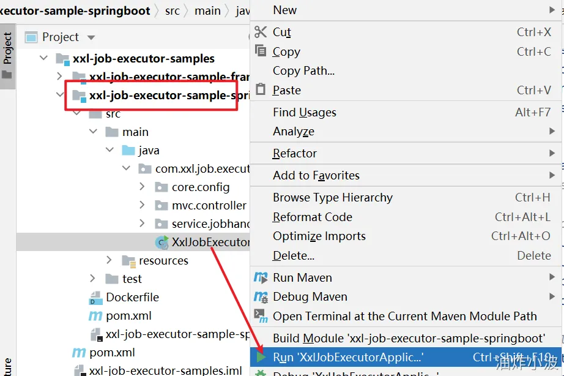This screenshot has width=564, height=376.
Task: Click the green Run triangle icon
Action: [x=261, y=357]
